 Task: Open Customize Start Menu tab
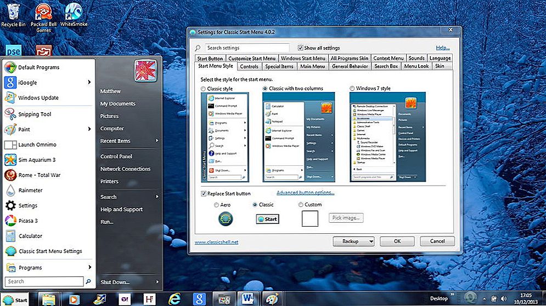pyautogui.click(x=252, y=59)
